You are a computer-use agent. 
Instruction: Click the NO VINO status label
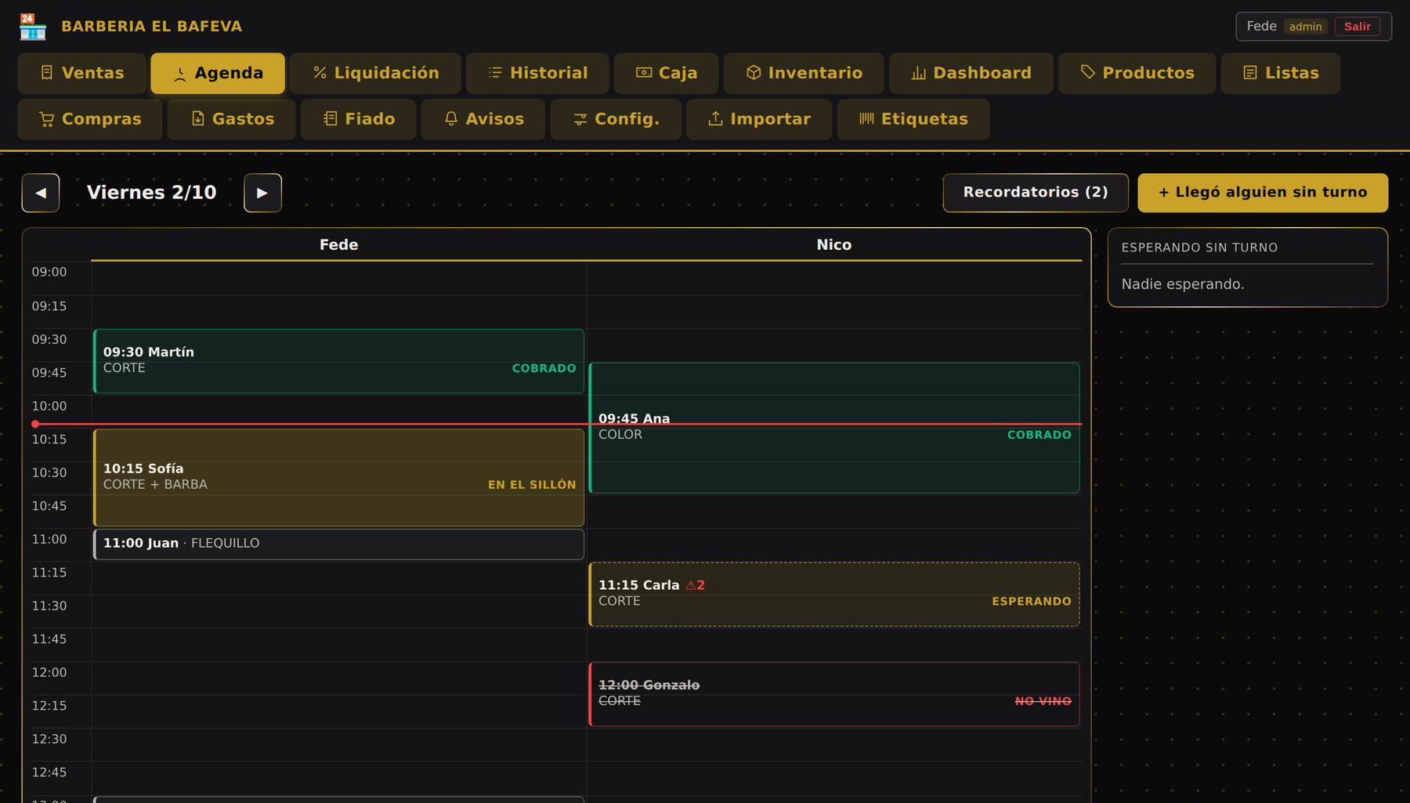point(1043,701)
